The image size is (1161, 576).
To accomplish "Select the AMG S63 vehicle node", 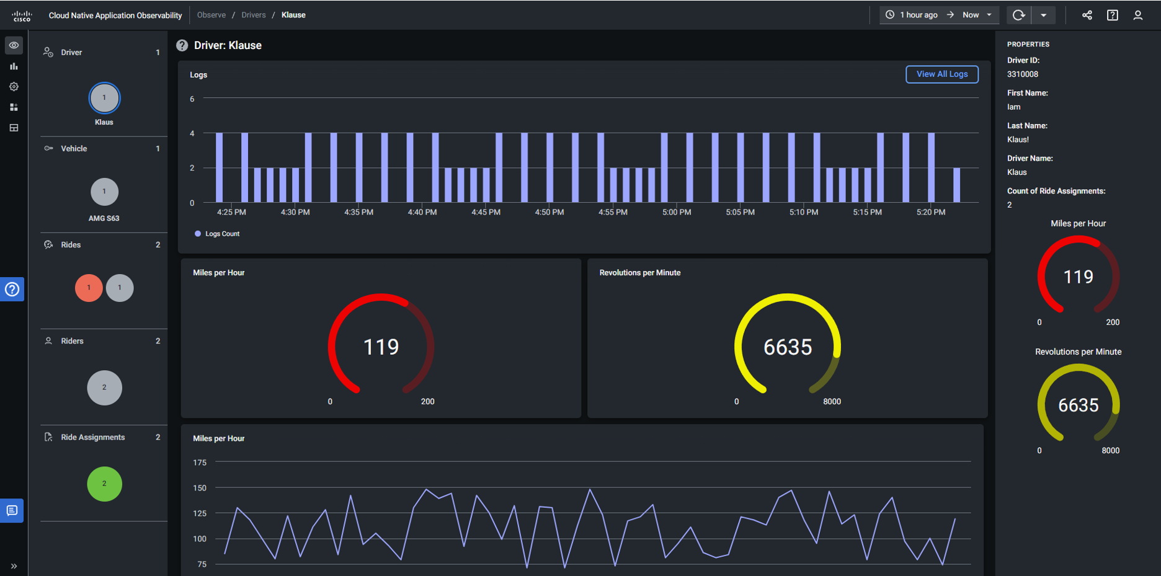I will coord(104,192).
